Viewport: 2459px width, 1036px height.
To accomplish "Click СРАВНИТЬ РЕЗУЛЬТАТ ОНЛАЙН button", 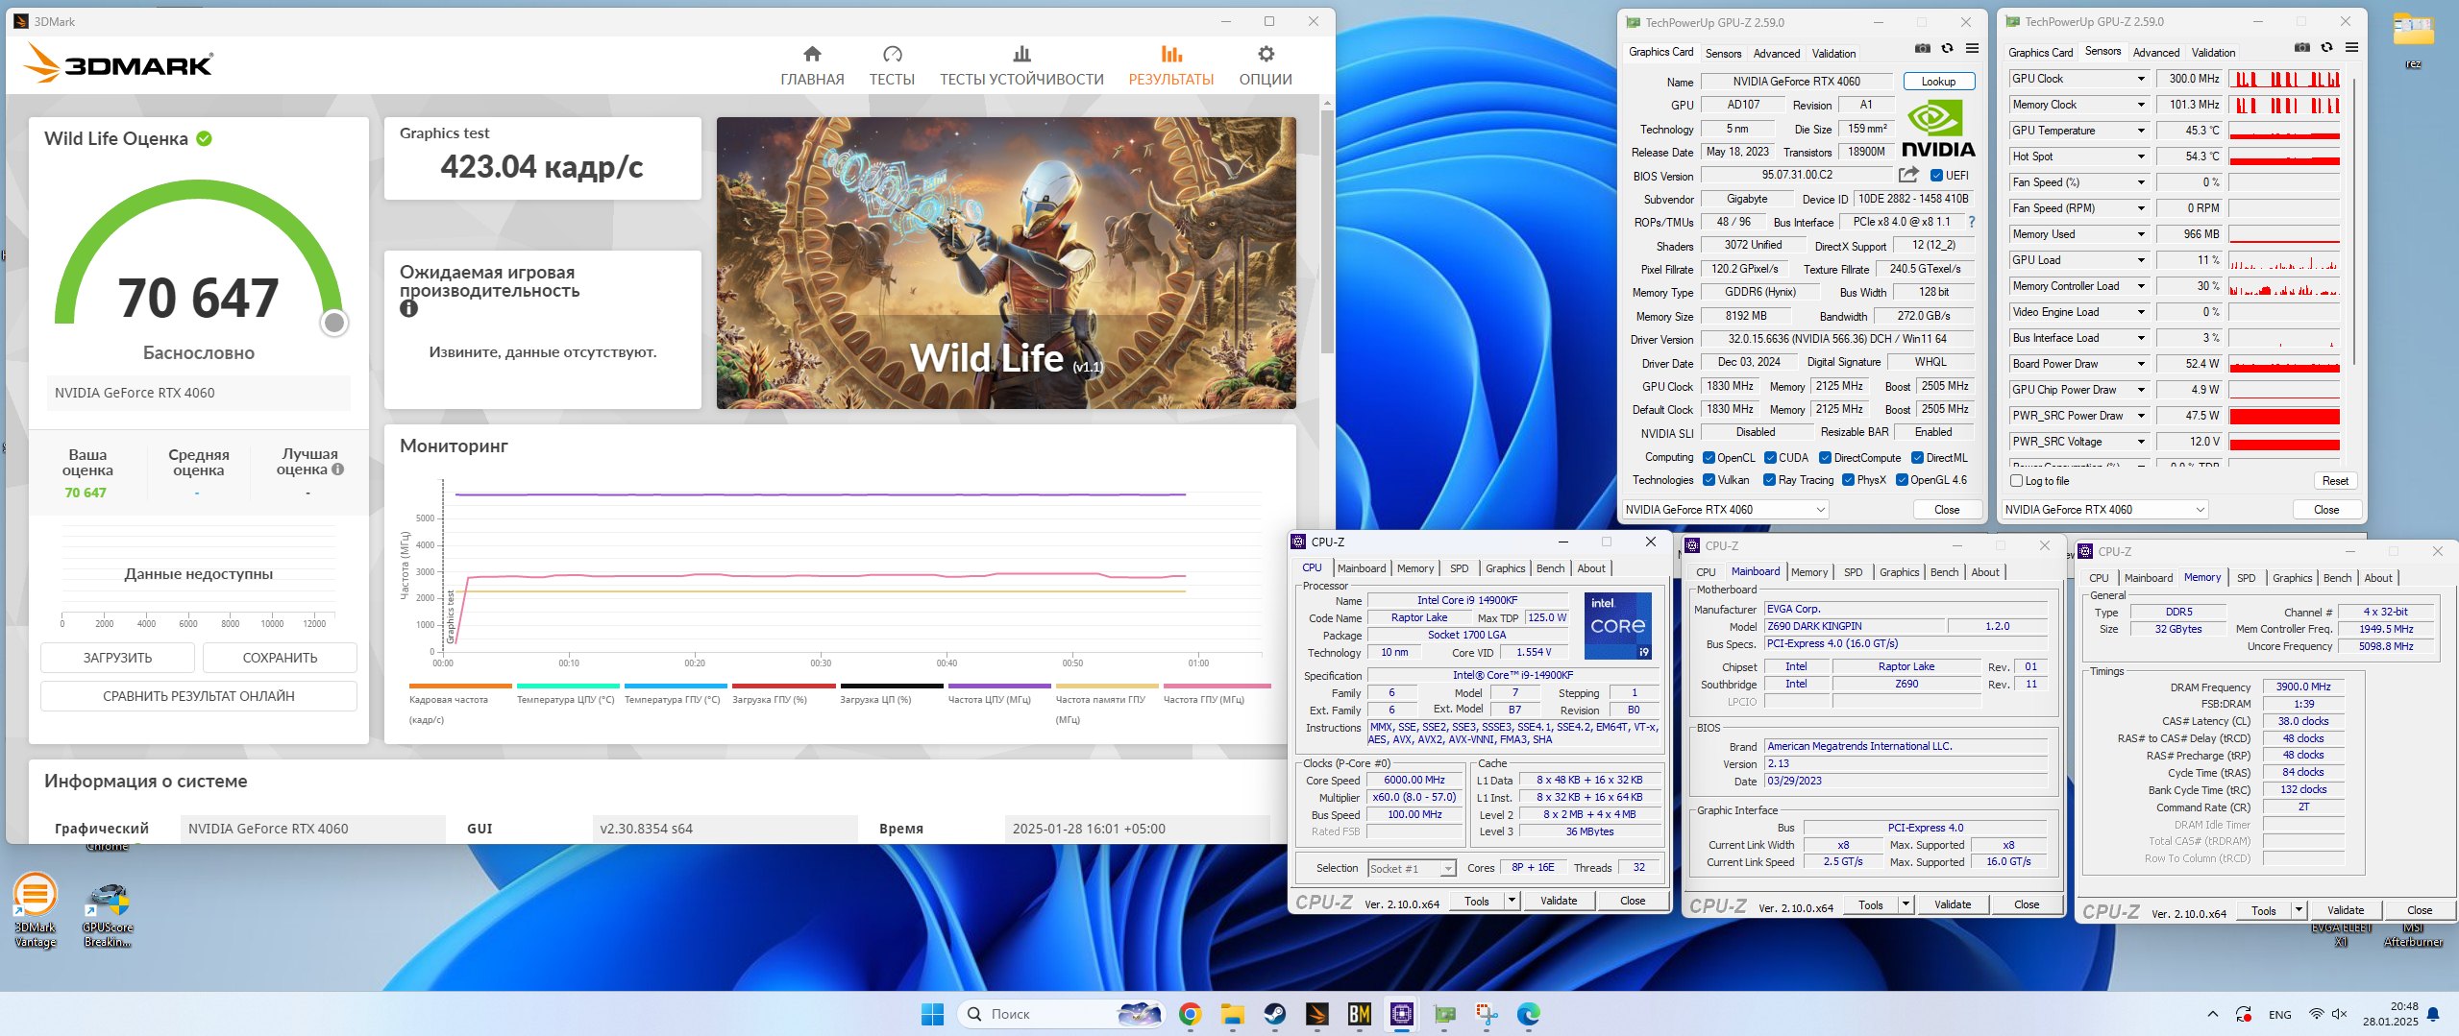I will click(198, 696).
